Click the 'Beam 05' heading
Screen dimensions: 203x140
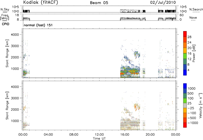(x=99, y=3)
